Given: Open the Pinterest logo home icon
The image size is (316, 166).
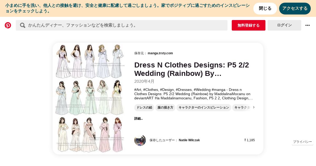Looking at the screenshot, I should tap(8, 25).
